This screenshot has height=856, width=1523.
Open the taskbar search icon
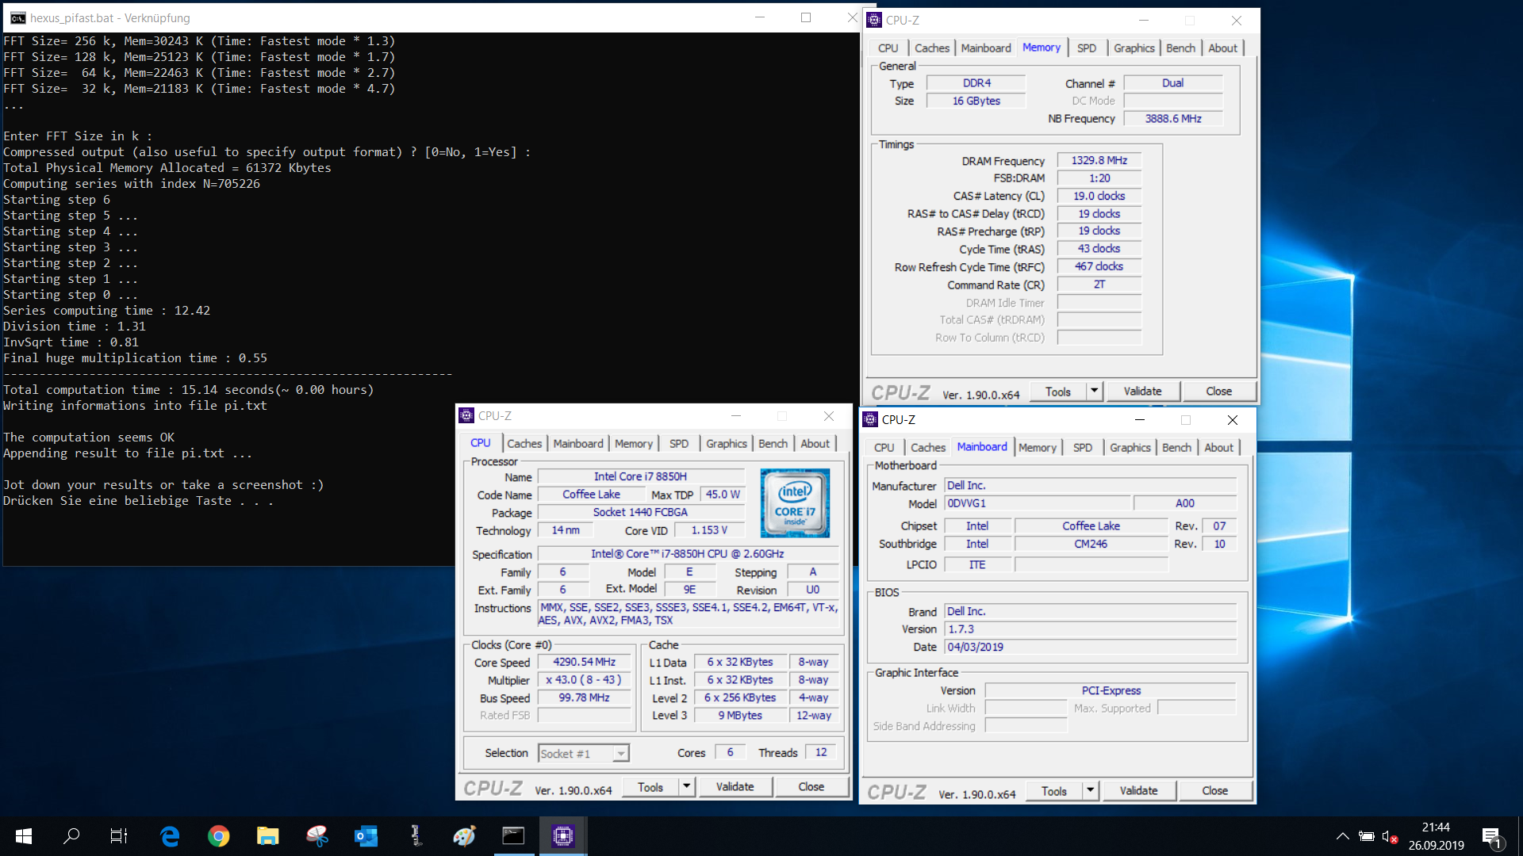coord(71,836)
